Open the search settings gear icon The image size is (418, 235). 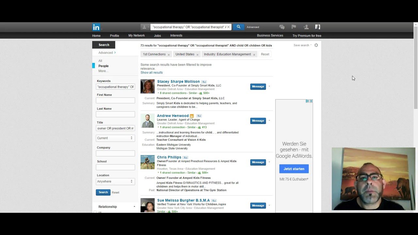click(x=316, y=45)
